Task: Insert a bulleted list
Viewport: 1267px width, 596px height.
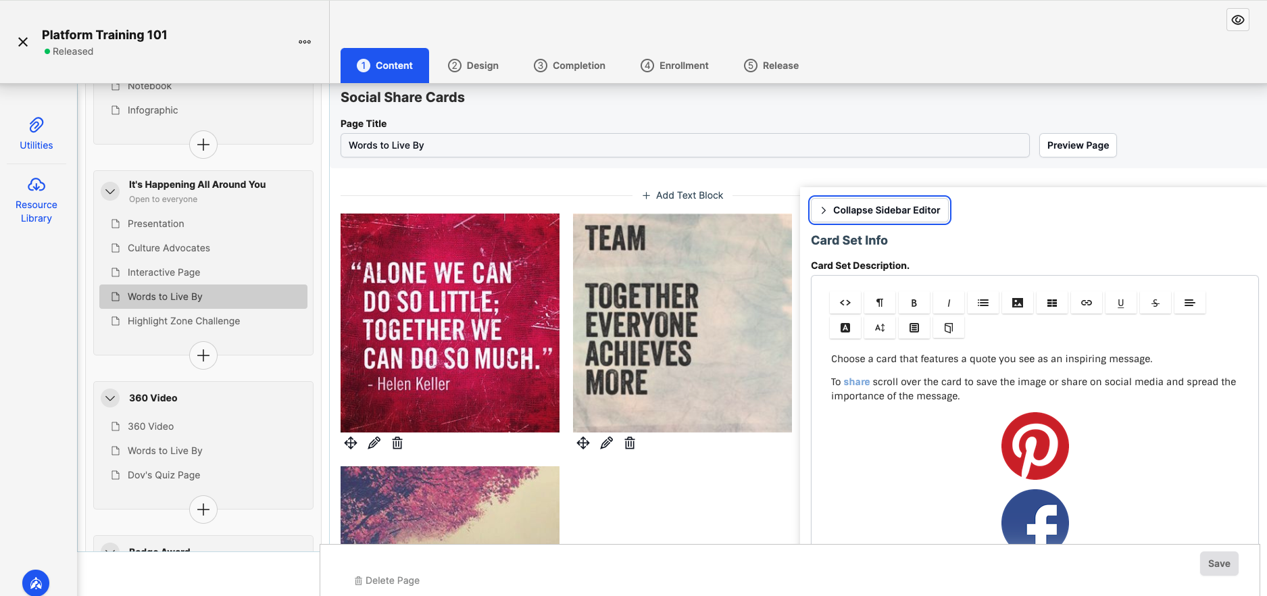Action: [x=983, y=303]
